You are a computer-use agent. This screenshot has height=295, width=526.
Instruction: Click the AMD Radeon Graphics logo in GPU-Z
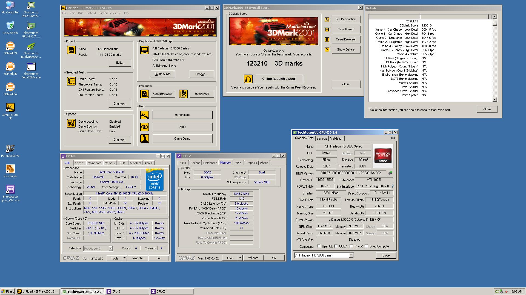(383, 156)
